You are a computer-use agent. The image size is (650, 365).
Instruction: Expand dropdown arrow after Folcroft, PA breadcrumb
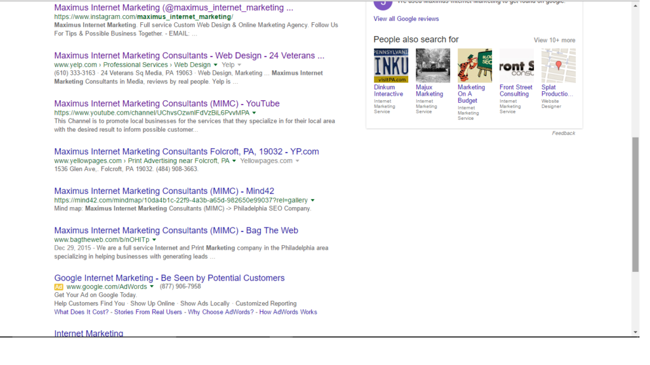pos(234,161)
